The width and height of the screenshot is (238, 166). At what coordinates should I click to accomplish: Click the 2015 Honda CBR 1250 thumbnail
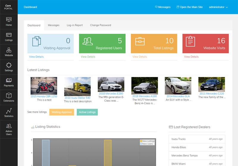44,86
